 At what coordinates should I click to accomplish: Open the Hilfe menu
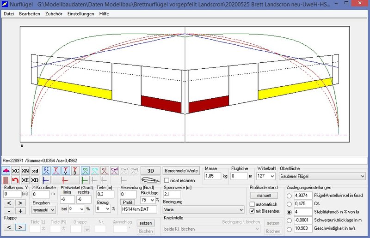tap(104, 14)
